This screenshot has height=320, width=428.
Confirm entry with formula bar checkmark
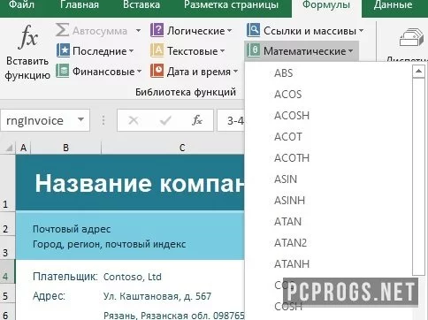[x=165, y=120]
